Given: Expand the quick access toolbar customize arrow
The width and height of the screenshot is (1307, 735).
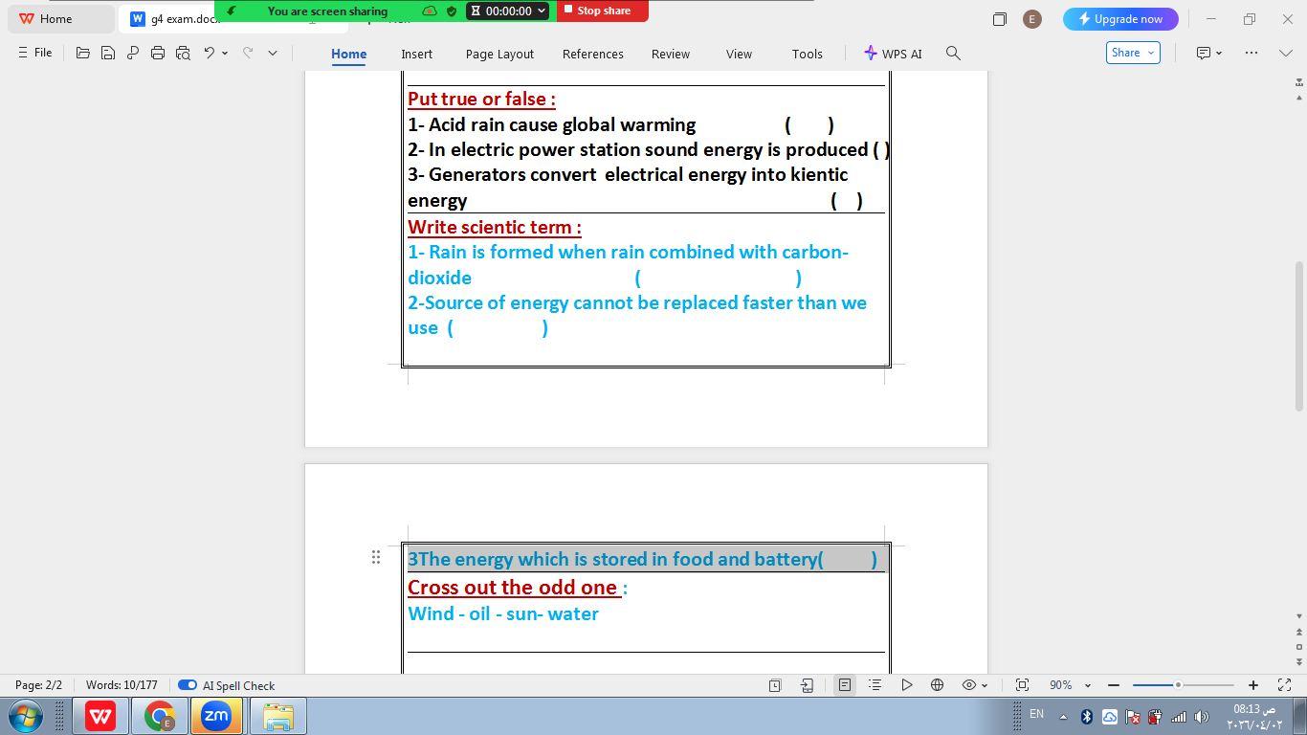Looking at the screenshot, I should [x=273, y=54].
